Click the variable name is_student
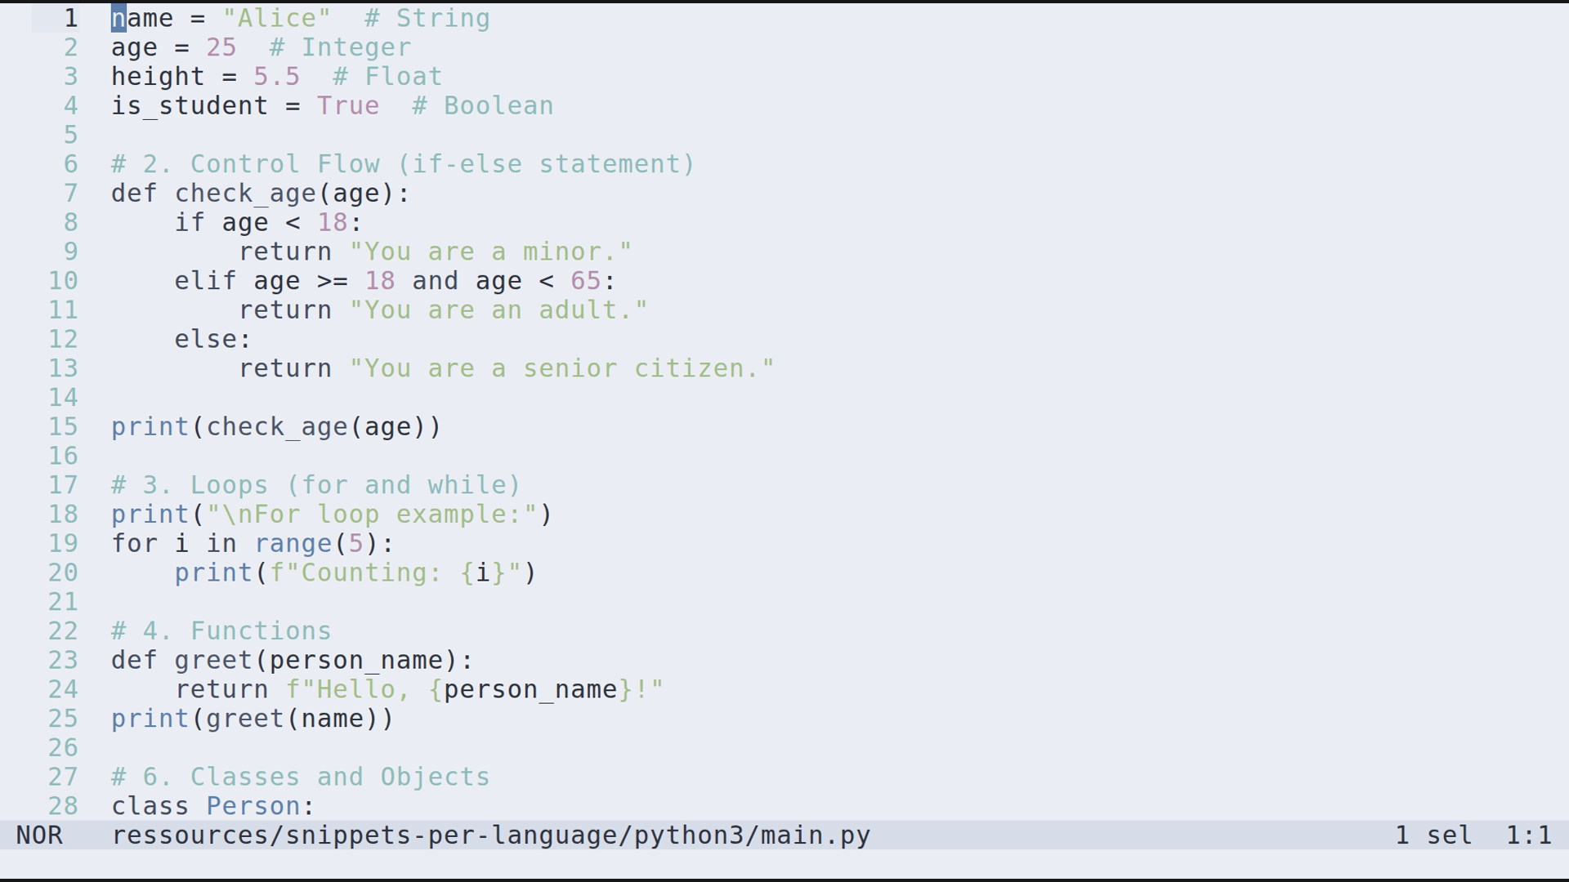This screenshot has width=1569, height=882. (189, 105)
